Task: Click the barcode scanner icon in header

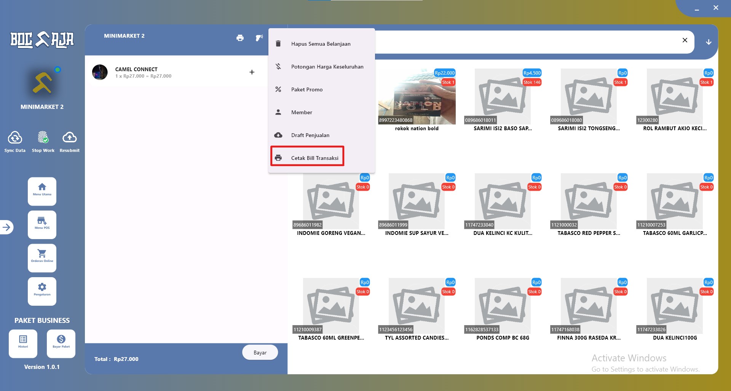Action: click(x=259, y=38)
